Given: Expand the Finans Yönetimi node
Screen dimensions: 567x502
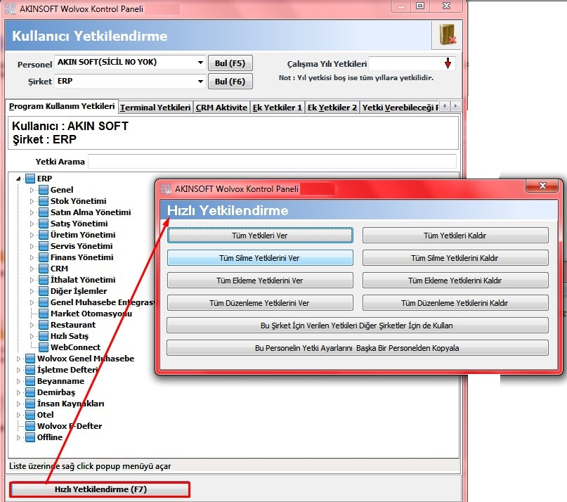Looking at the screenshot, I should tap(32, 257).
